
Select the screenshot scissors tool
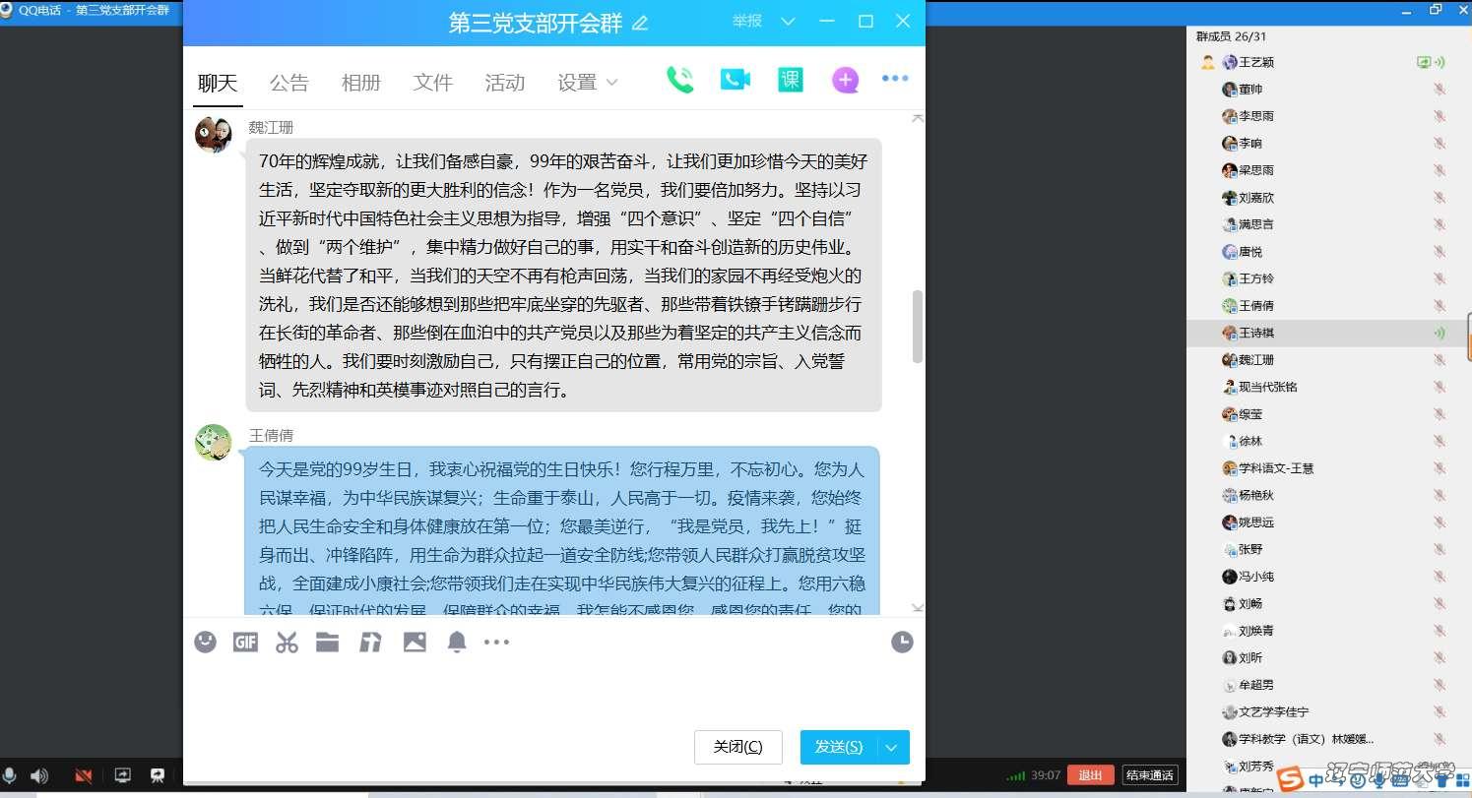click(x=287, y=642)
